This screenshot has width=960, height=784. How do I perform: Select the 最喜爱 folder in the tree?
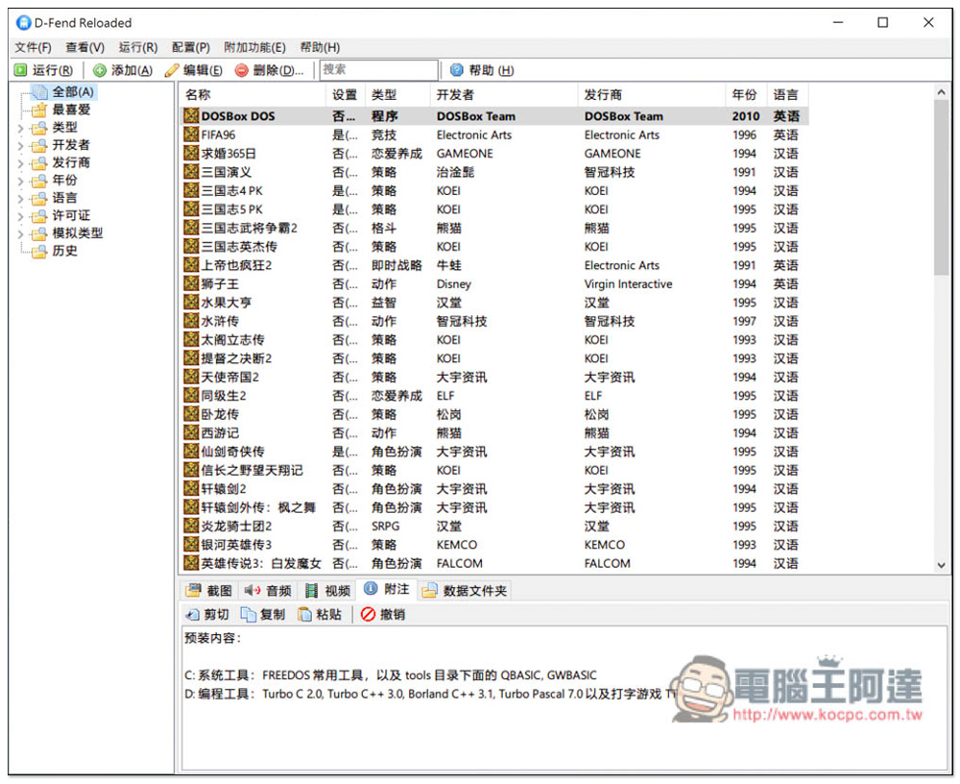pyautogui.click(x=71, y=110)
